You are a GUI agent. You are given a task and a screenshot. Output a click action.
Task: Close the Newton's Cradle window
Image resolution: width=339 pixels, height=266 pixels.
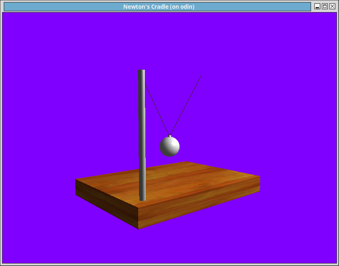pos(332,7)
